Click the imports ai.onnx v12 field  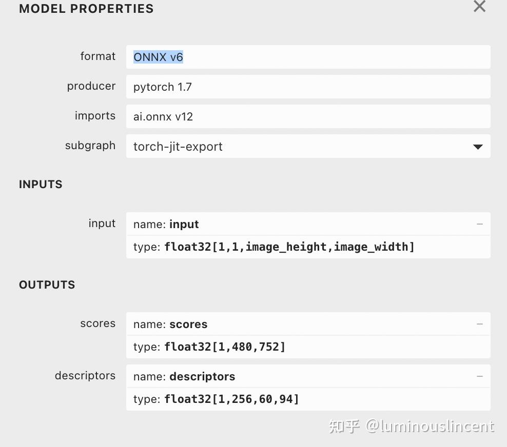pyautogui.click(x=308, y=116)
